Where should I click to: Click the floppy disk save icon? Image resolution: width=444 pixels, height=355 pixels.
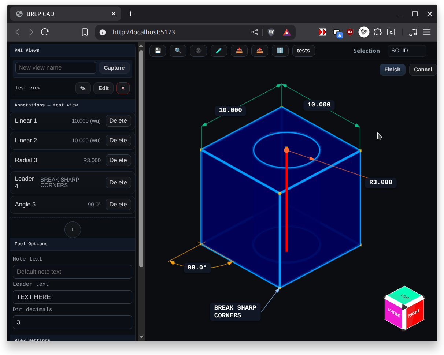(x=158, y=51)
